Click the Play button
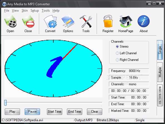Viewport: 165px width, 124px height. point(12,112)
